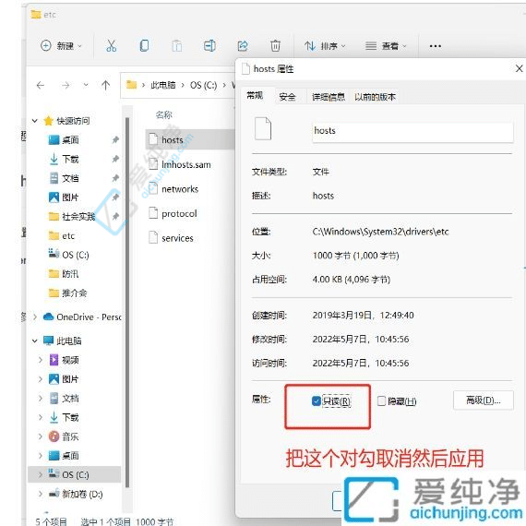Open the 查看 (View) dropdown
This screenshot has height=526, width=526.
pos(386,45)
